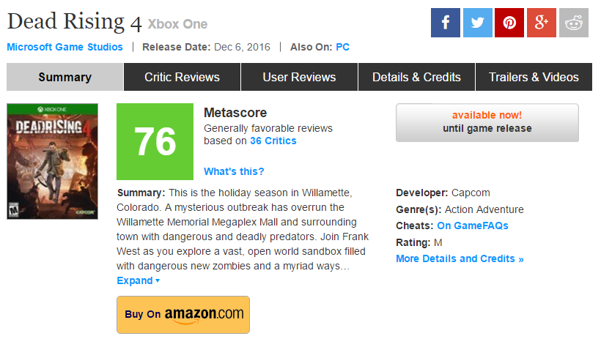
Task: Open the Summary tab
Action: point(65,77)
